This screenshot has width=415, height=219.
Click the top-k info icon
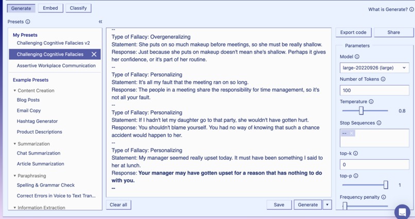click(355, 154)
